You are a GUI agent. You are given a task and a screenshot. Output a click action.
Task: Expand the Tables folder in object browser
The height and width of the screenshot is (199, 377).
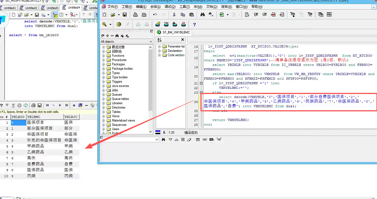click(104, 112)
